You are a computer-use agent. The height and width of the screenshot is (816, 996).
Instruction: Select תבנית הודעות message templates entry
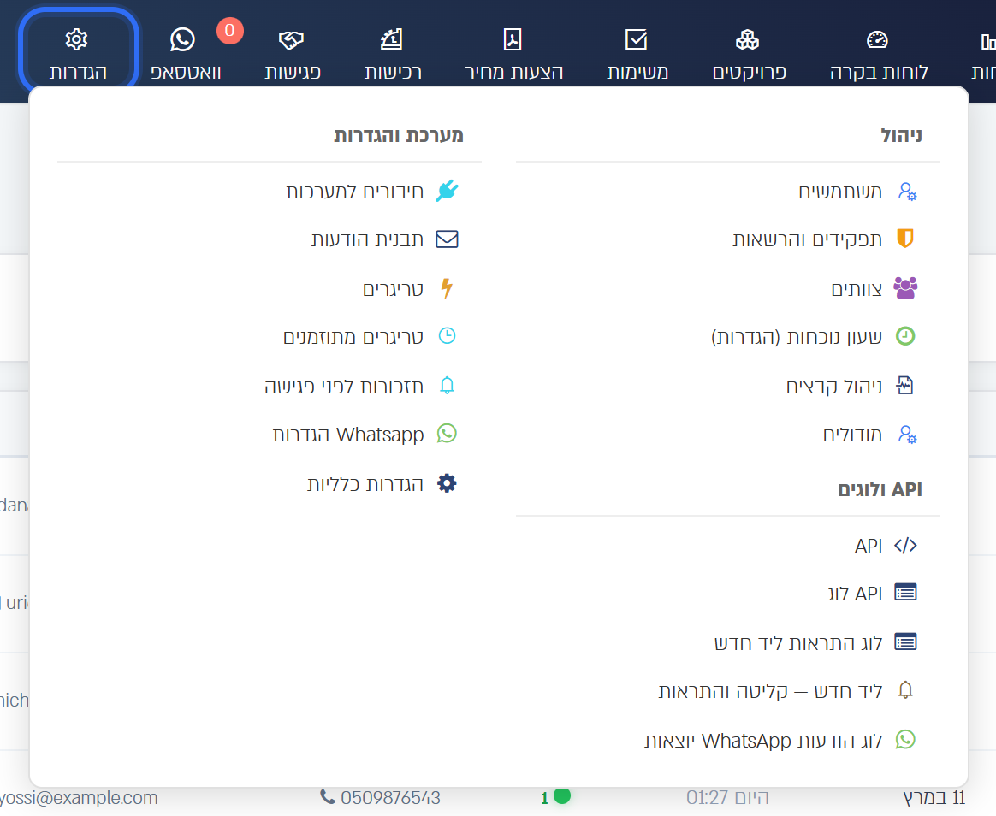coord(384,239)
